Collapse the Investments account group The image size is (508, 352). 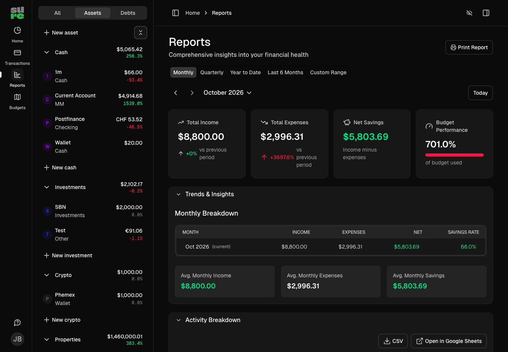[x=47, y=187]
